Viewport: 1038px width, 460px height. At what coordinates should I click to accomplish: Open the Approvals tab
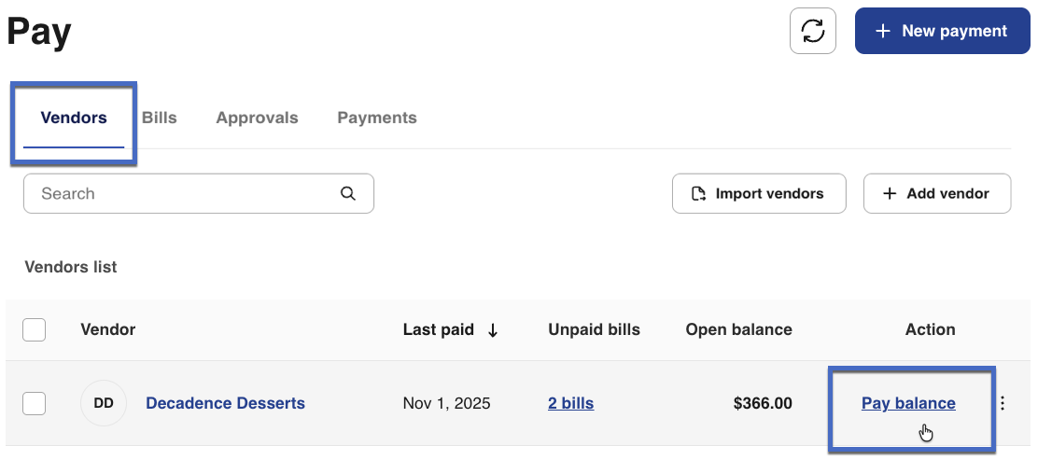257,118
